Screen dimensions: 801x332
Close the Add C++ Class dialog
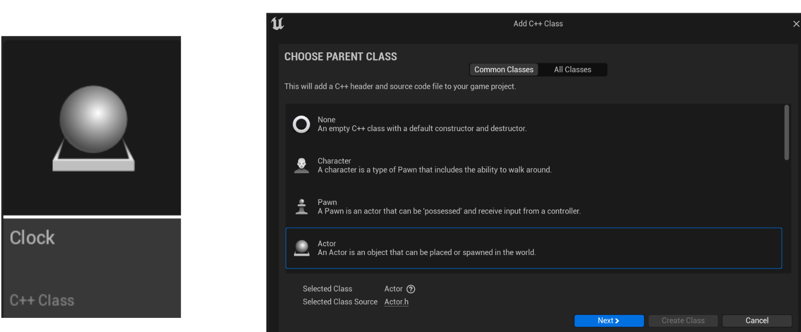796,24
